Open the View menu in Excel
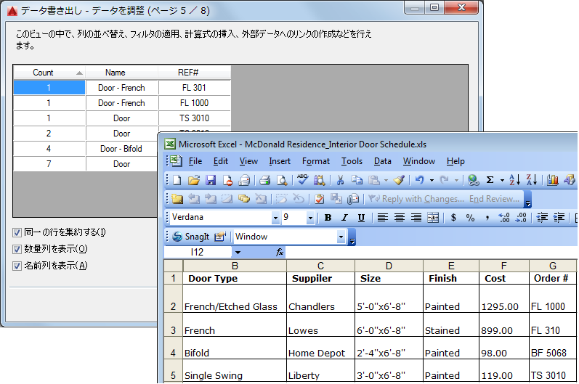The height and width of the screenshot is (384, 579). [248, 161]
